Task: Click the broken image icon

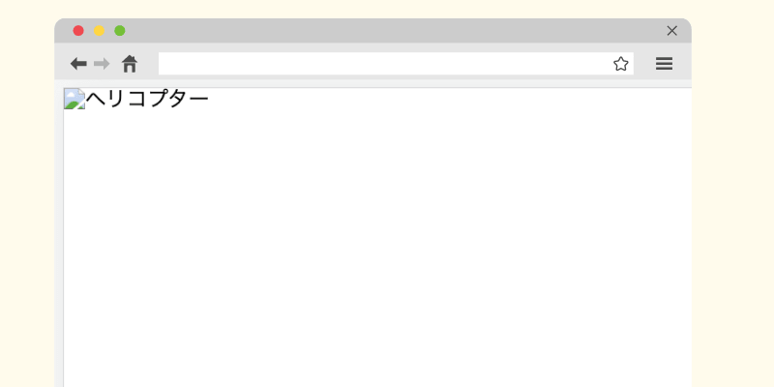Action: (x=74, y=99)
